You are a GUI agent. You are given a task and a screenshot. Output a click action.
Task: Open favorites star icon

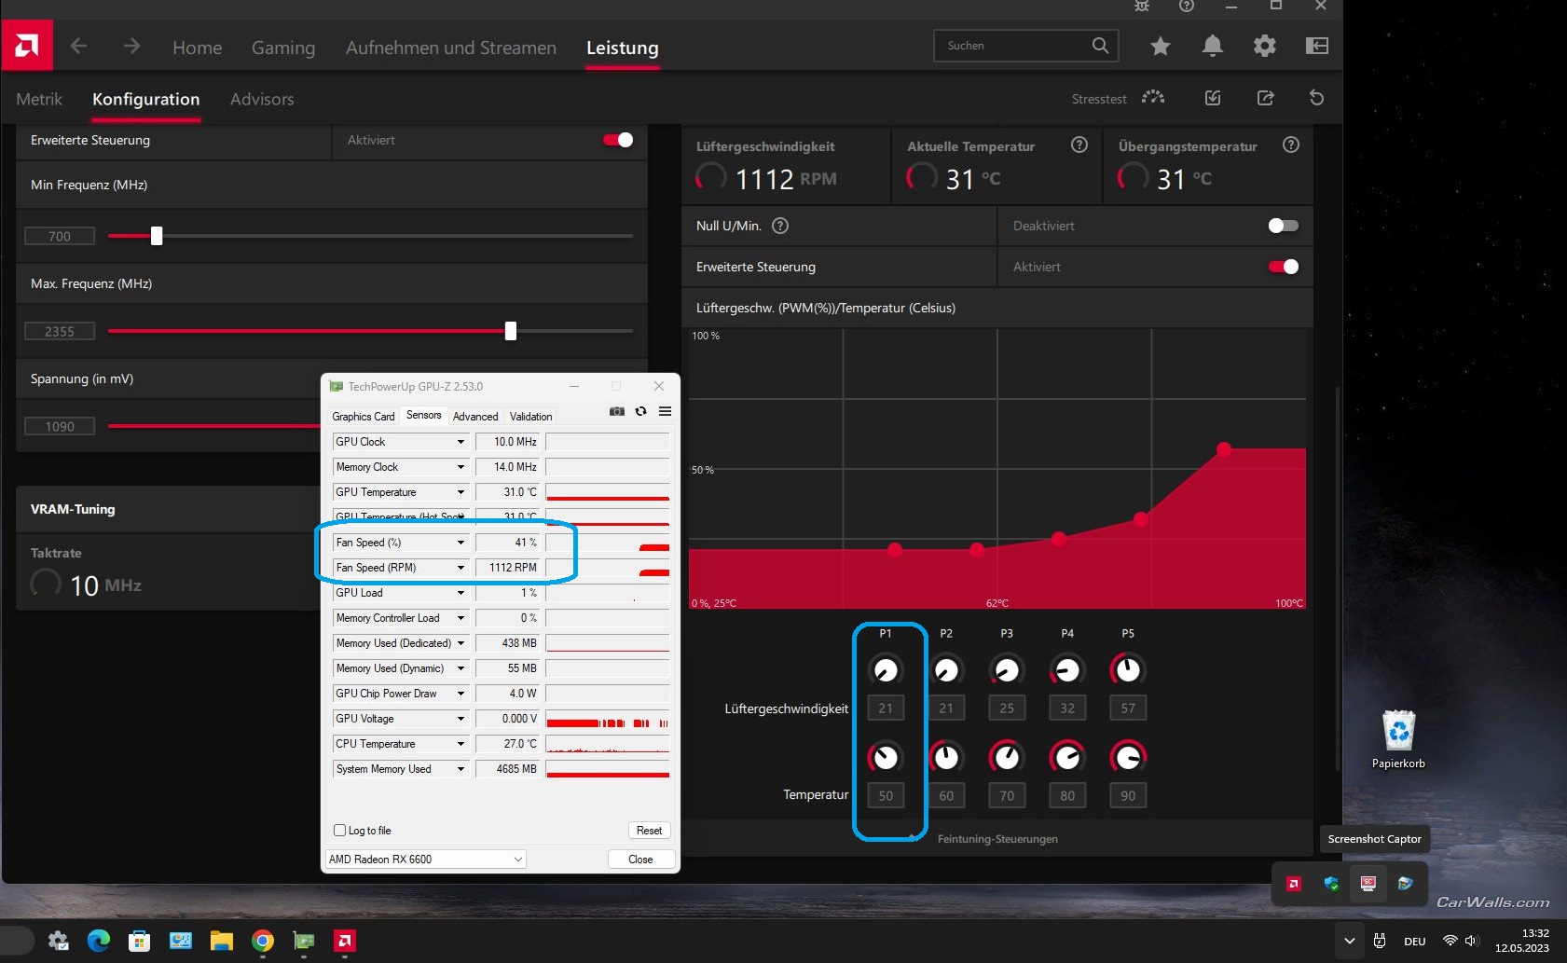point(1160,46)
